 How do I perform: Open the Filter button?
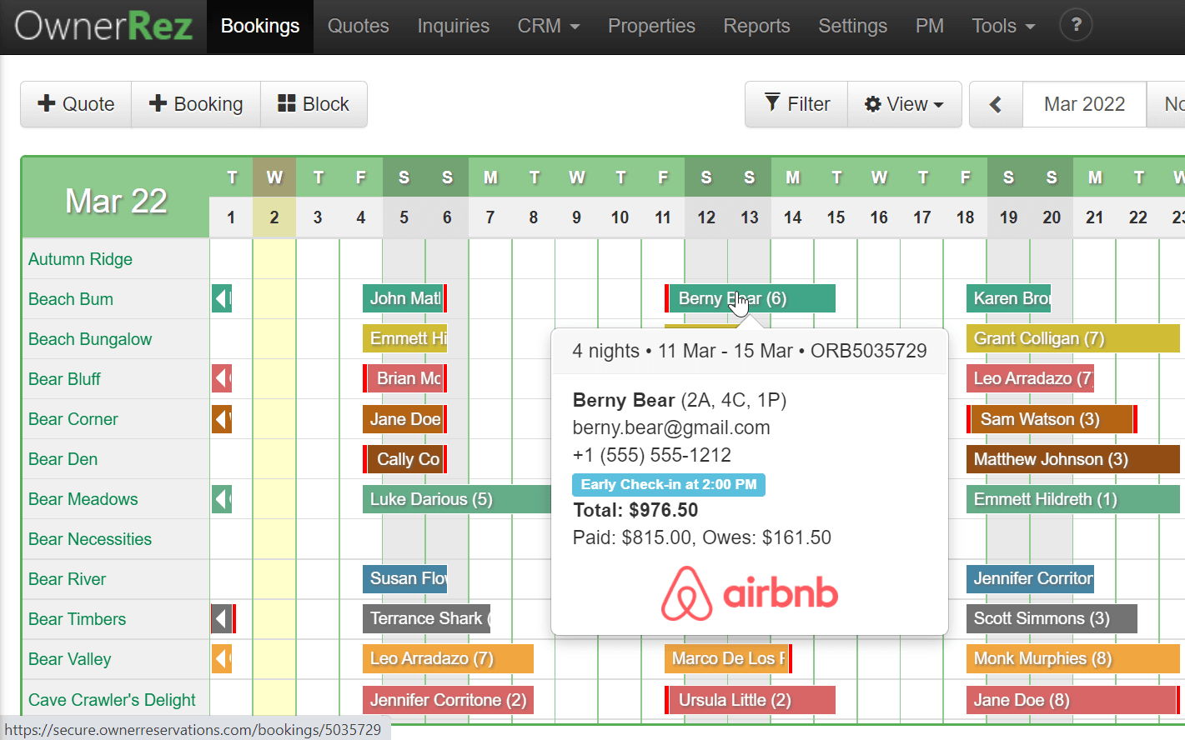point(796,104)
